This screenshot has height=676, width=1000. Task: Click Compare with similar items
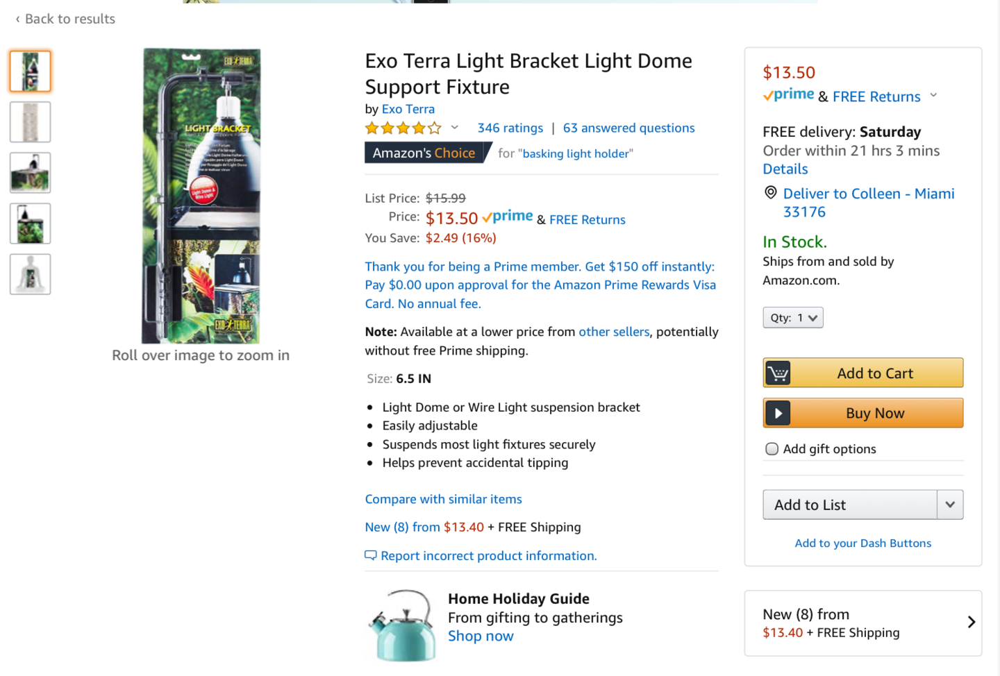click(443, 499)
